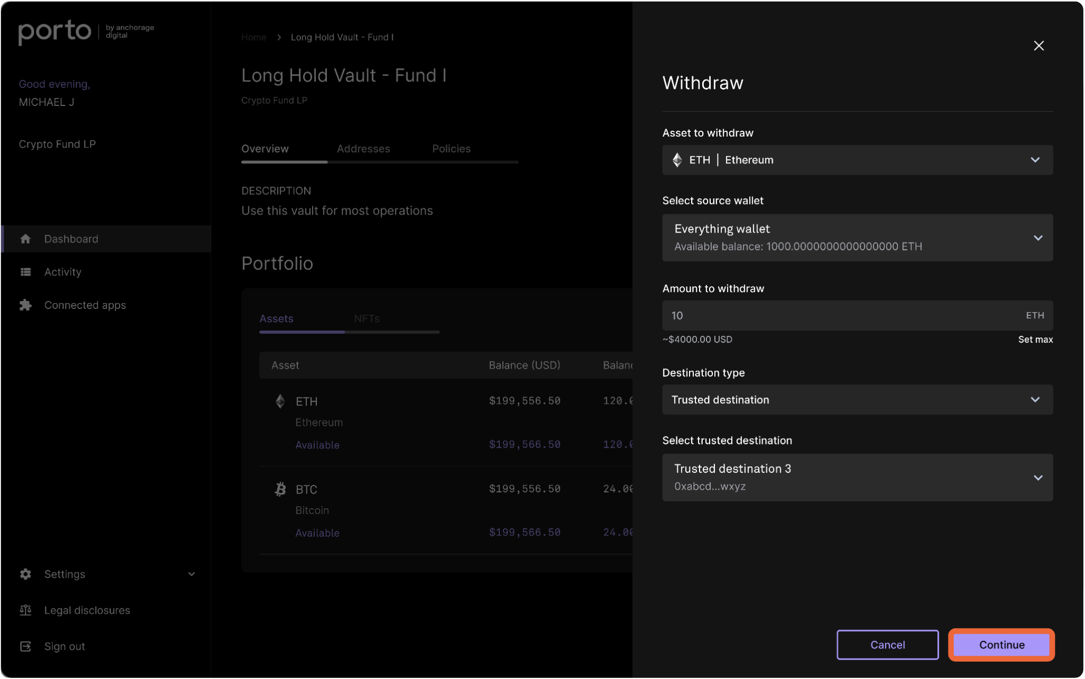Screen dimensions: 1085x679
Task: Switch to the Overview tab
Action: (x=265, y=149)
